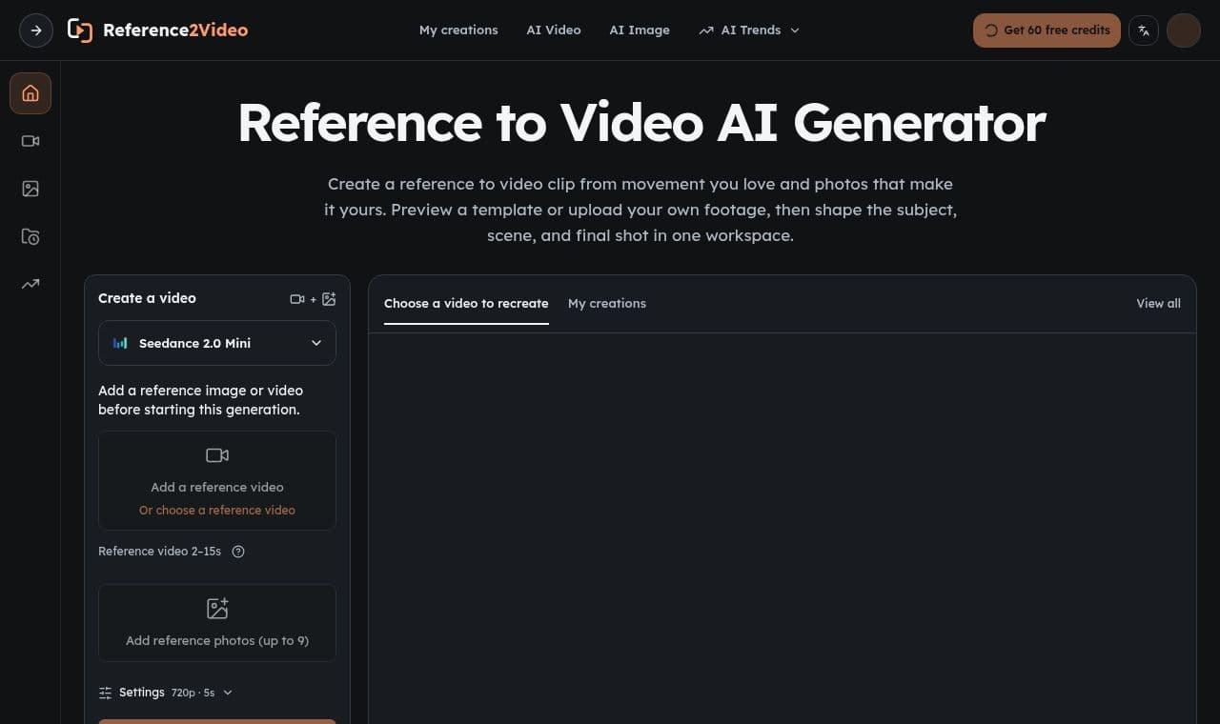Image resolution: width=1220 pixels, height=724 pixels.
Task: Expand the Settings 720p 5s options
Action: coord(166,693)
